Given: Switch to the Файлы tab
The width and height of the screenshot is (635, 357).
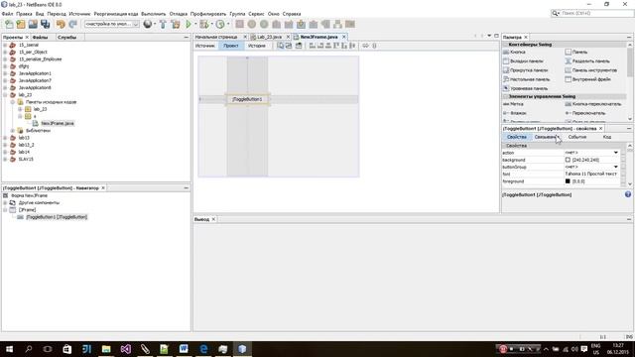Looking at the screenshot, I should [x=40, y=38].
